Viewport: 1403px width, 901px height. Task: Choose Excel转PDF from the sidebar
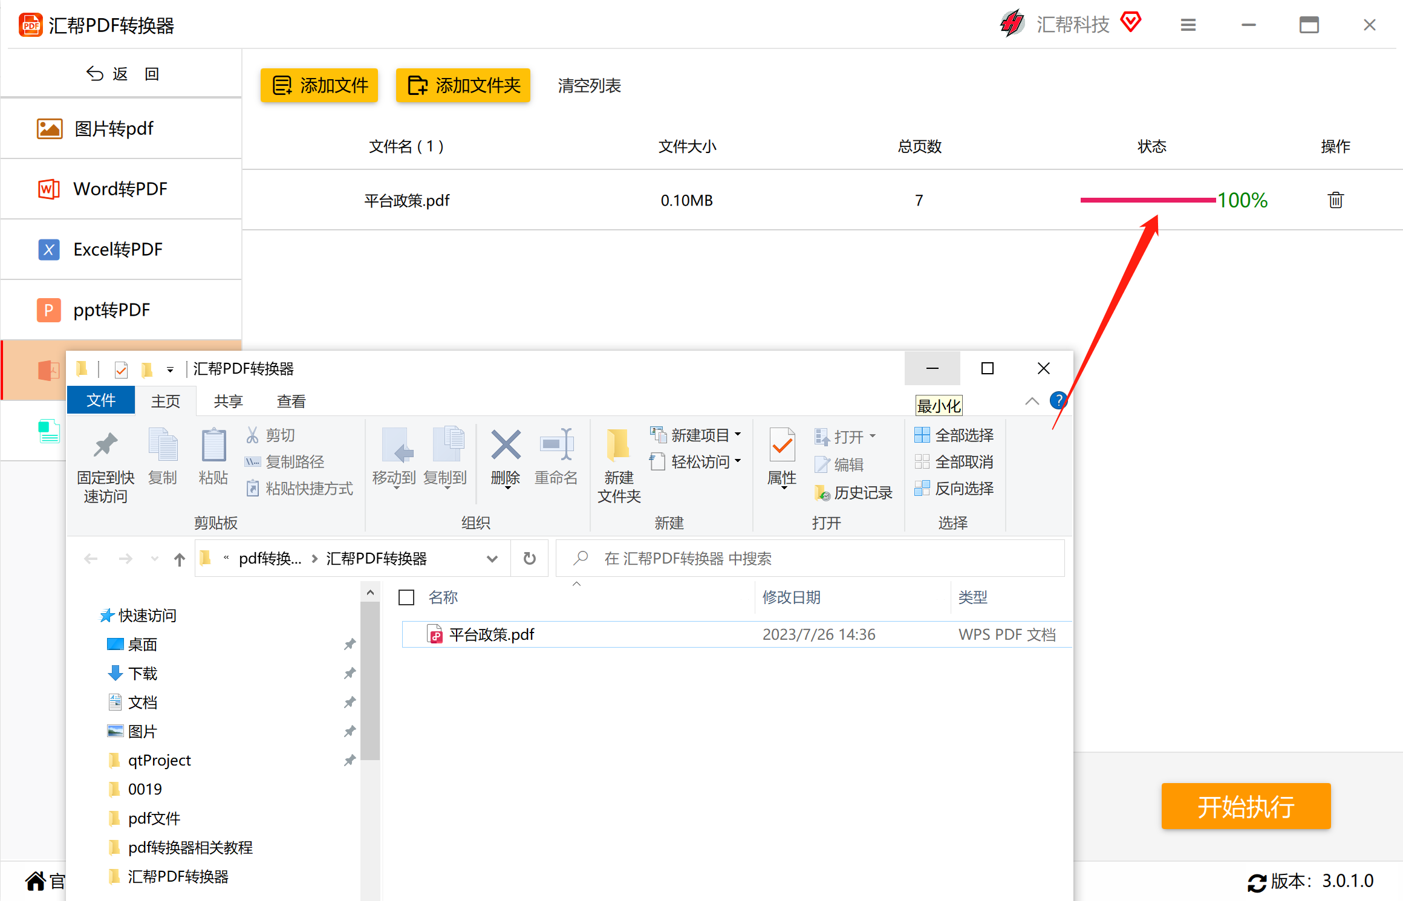click(x=121, y=249)
